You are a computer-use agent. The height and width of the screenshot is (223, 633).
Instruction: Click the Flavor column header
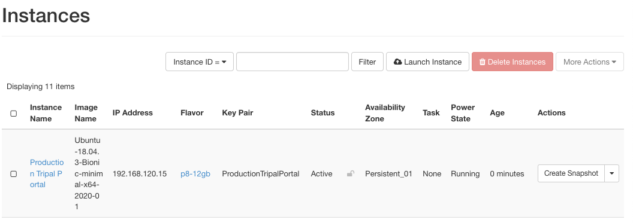(192, 113)
